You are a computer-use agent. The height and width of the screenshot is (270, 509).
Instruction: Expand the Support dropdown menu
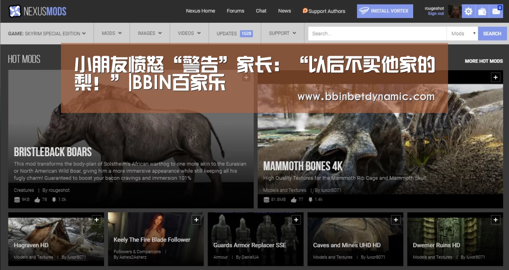click(283, 33)
